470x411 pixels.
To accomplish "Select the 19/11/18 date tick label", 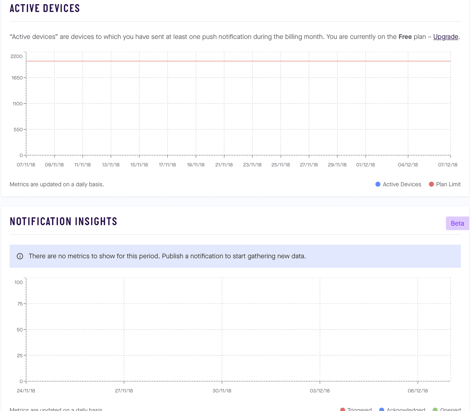I will [x=196, y=165].
